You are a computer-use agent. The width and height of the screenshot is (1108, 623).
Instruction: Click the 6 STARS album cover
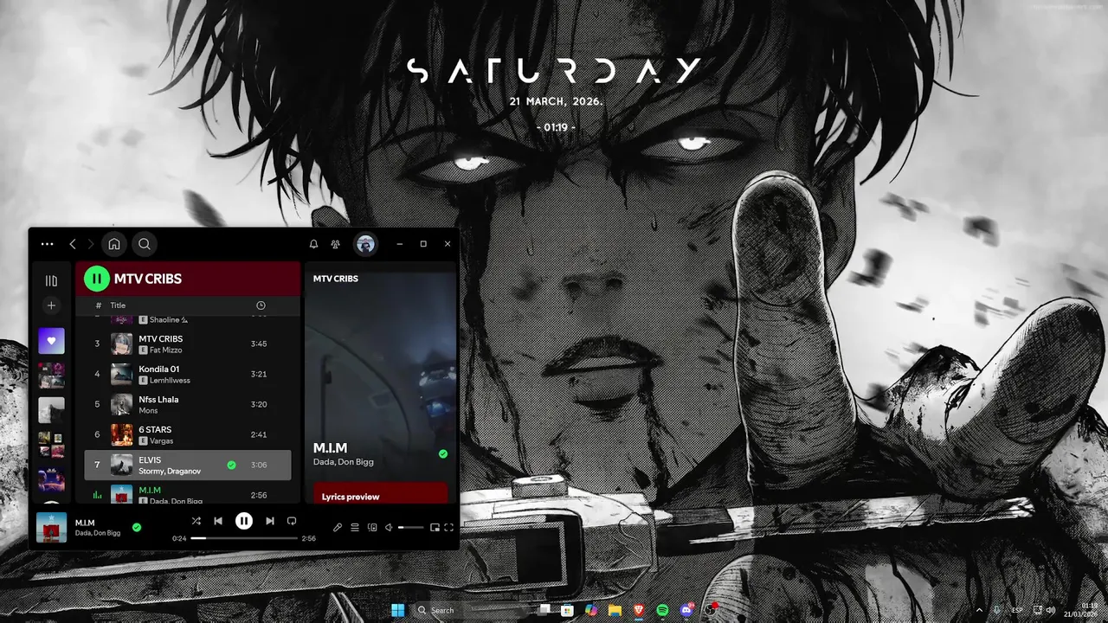pyautogui.click(x=121, y=434)
